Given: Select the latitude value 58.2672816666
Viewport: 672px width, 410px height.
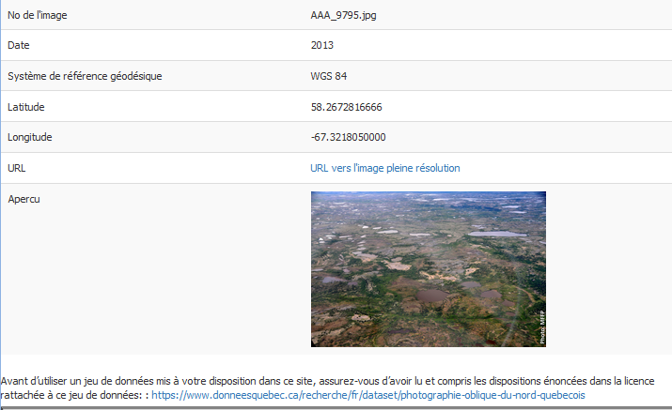Looking at the screenshot, I should pyautogui.click(x=346, y=107).
